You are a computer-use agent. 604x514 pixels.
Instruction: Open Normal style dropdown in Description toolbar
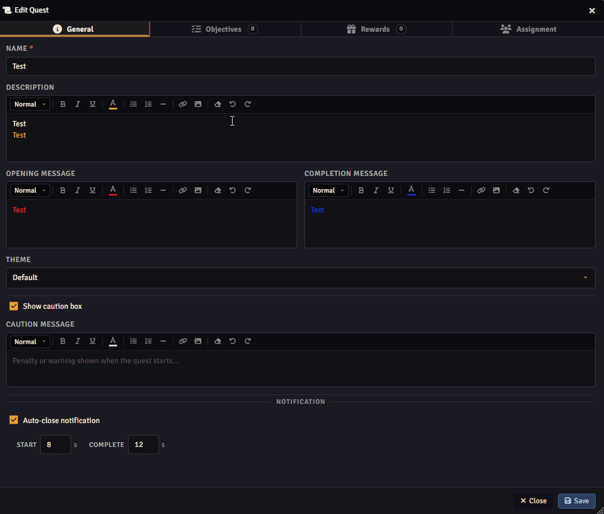click(x=30, y=104)
